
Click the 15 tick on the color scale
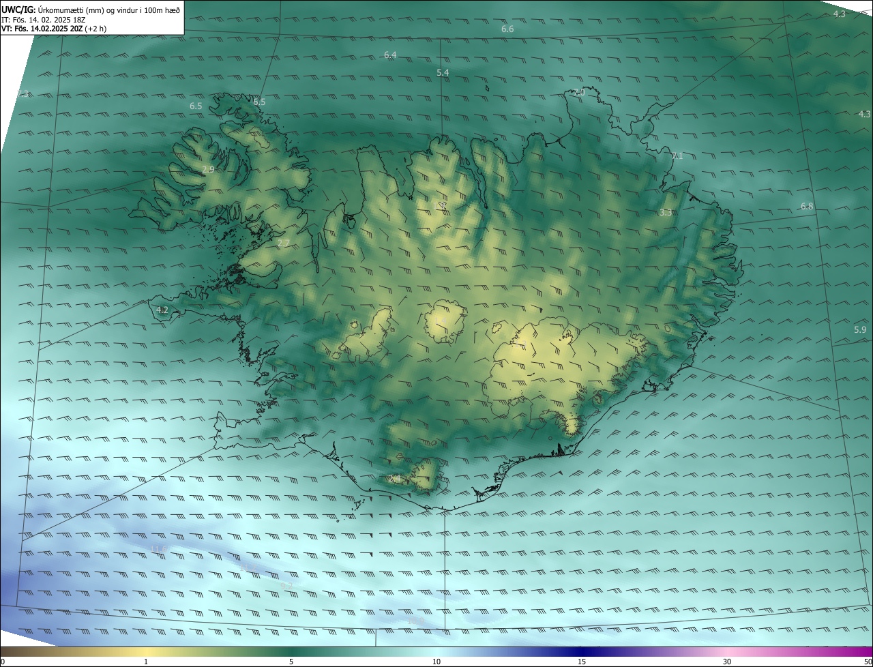click(x=582, y=662)
